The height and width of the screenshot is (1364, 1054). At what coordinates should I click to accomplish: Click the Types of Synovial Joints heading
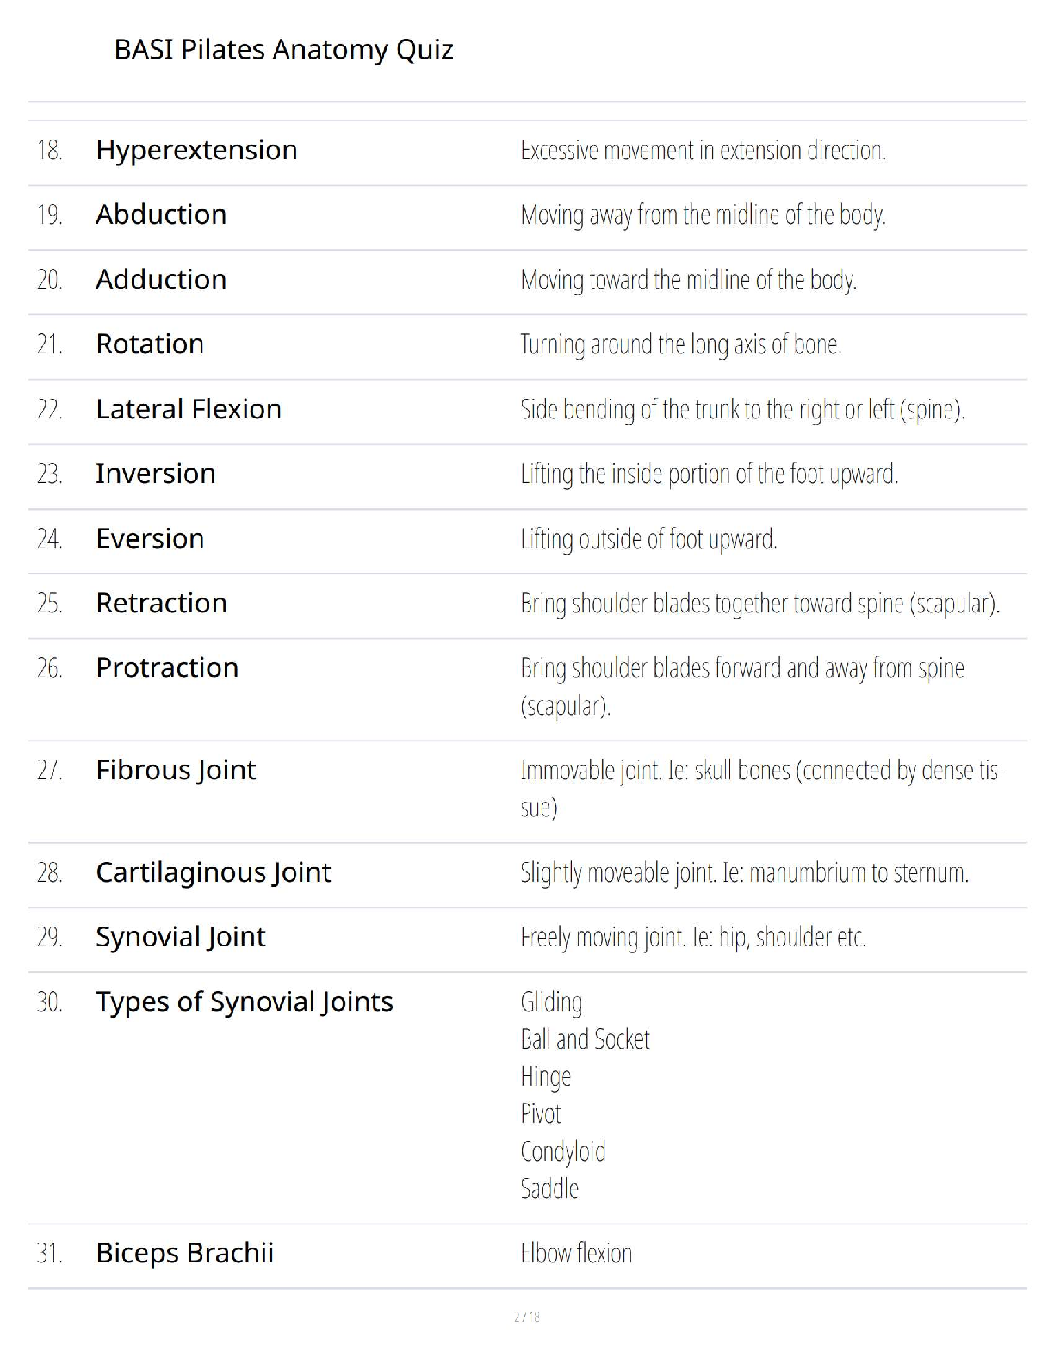[244, 1001]
